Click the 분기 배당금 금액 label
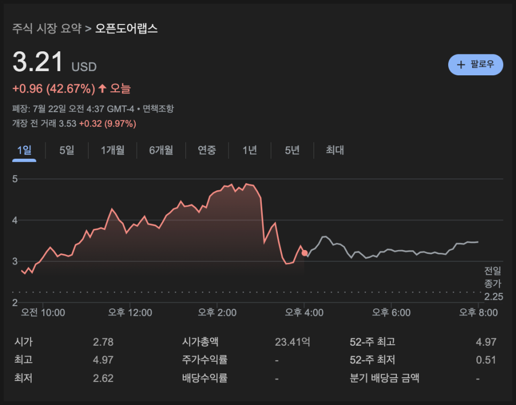This screenshot has width=516, height=405. [385, 378]
